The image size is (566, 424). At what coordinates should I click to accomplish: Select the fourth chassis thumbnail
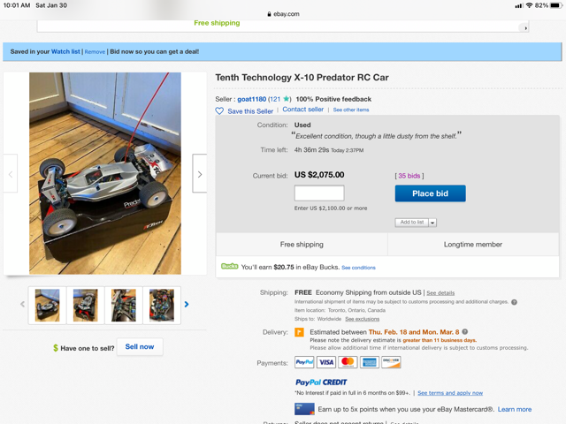[162, 306]
